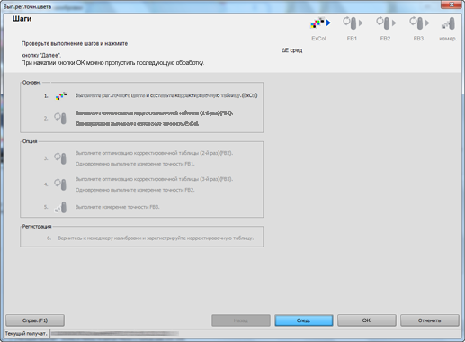465x342 pixels.
Task: Click the Текущий получат. status label
Action: click(26, 333)
